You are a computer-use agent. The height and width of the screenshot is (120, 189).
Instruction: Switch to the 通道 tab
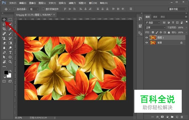pyautogui.click(x=155, y=17)
